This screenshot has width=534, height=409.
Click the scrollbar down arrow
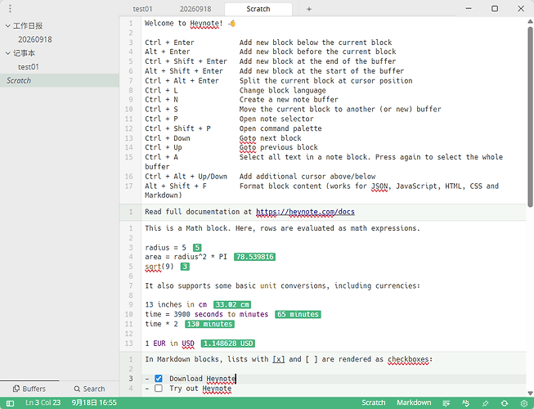(530, 393)
